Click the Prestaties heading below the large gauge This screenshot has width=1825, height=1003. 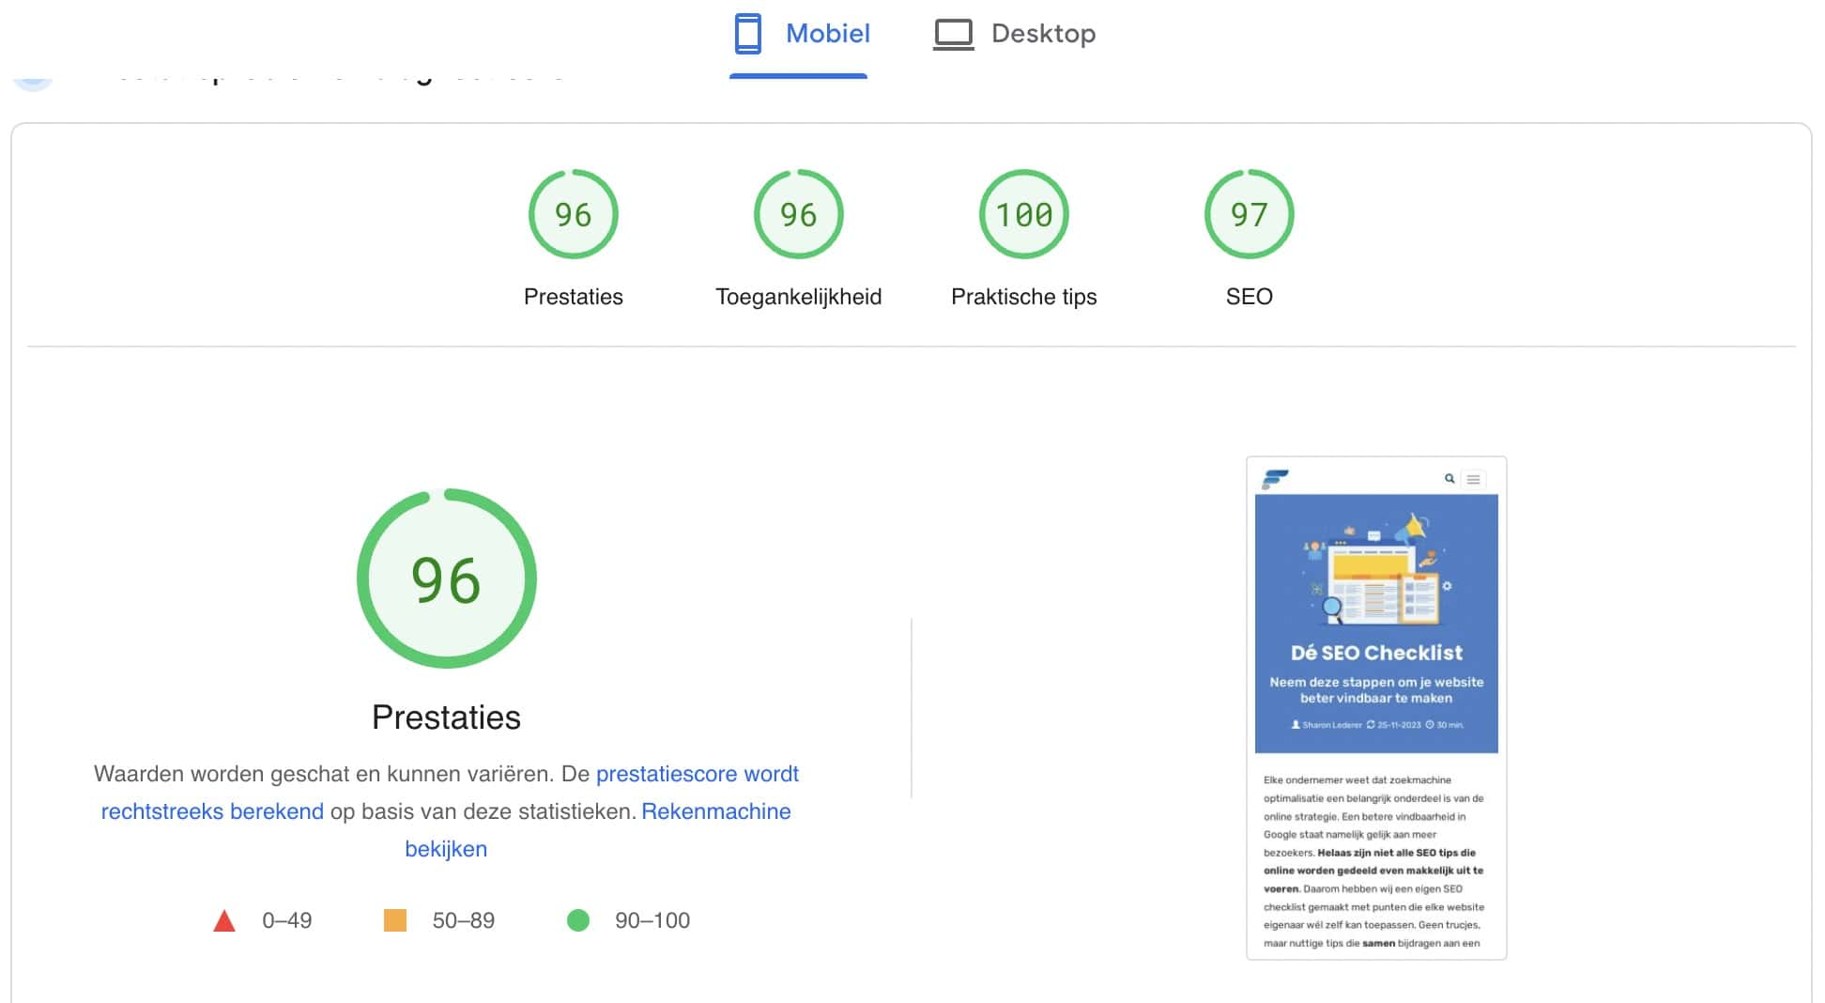[446, 718]
